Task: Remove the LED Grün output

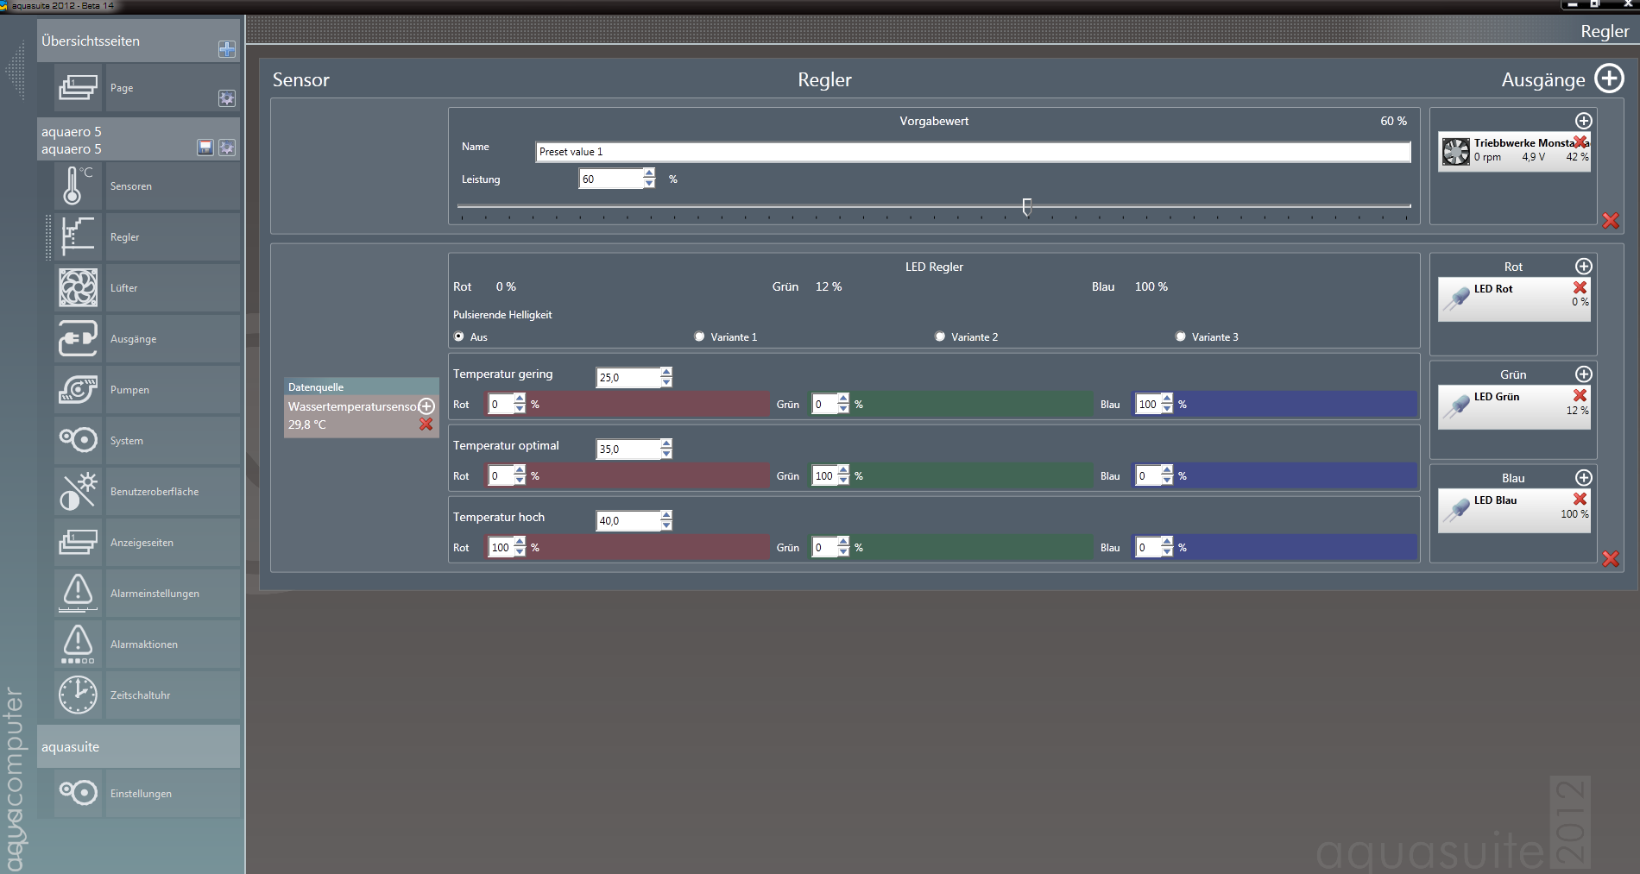Action: [1580, 395]
